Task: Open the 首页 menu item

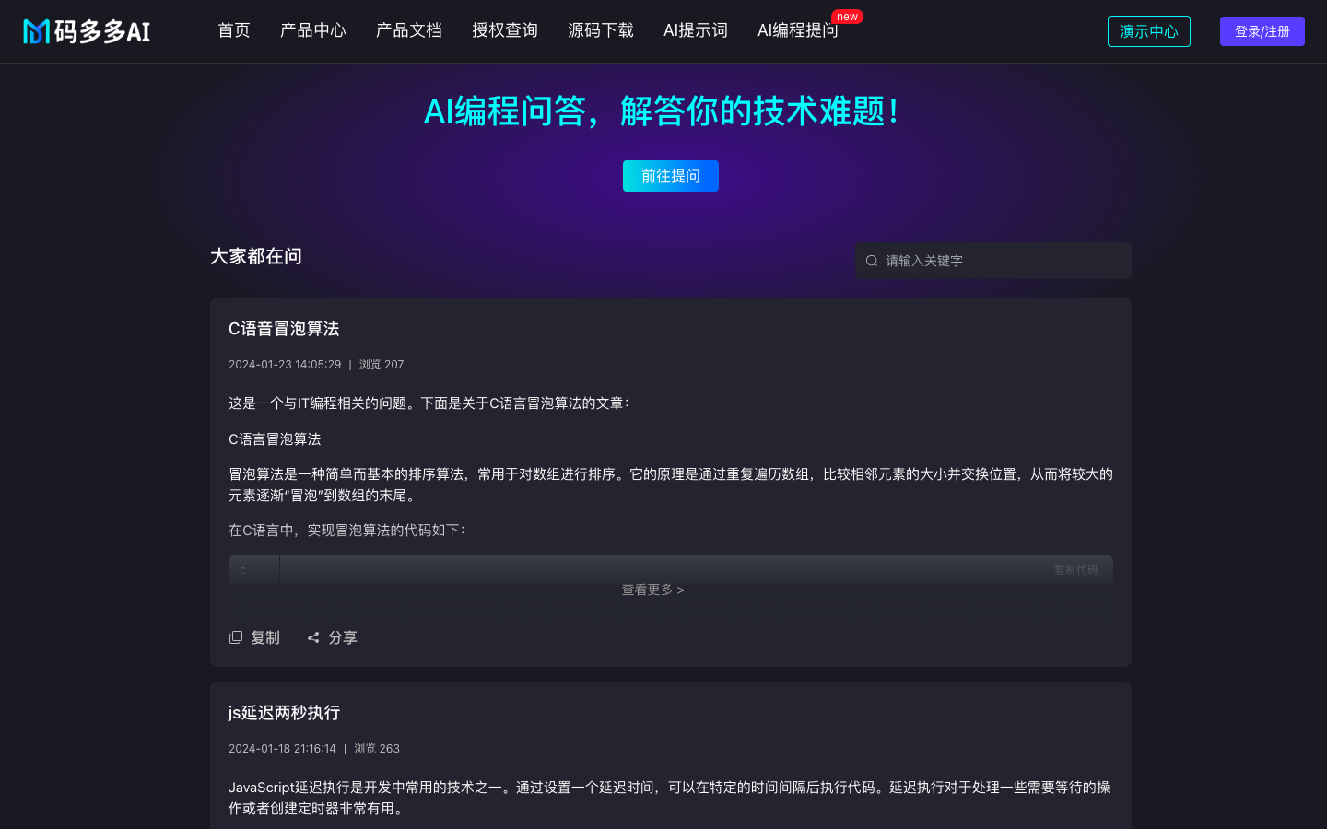Action: [x=233, y=30]
